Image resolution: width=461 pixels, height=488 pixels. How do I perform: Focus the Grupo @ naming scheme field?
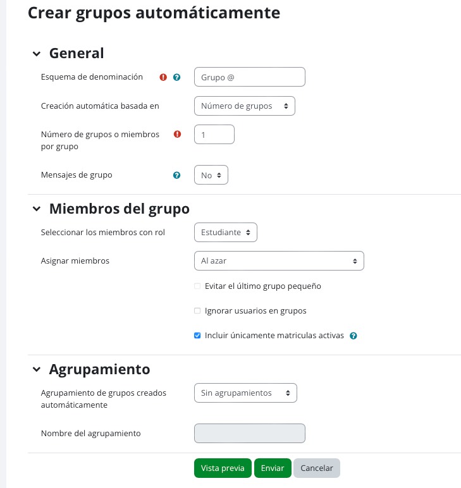point(250,77)
